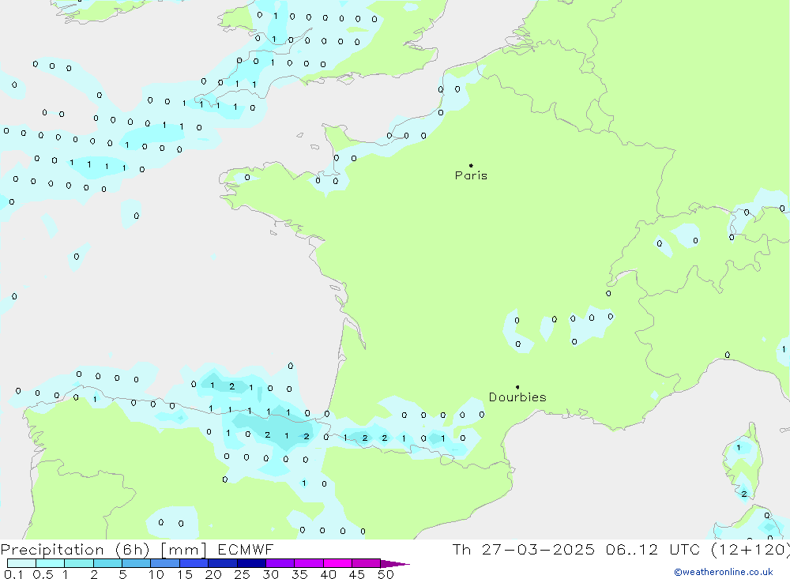Click the legend value 35

click(299, 574)
